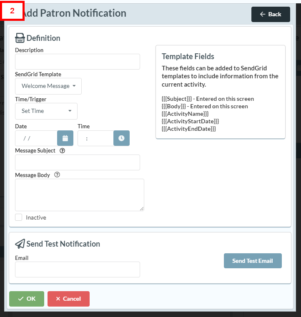Expand the SendGrid Template dropdown
Screen dimensions: 301x317
[48, 86]
